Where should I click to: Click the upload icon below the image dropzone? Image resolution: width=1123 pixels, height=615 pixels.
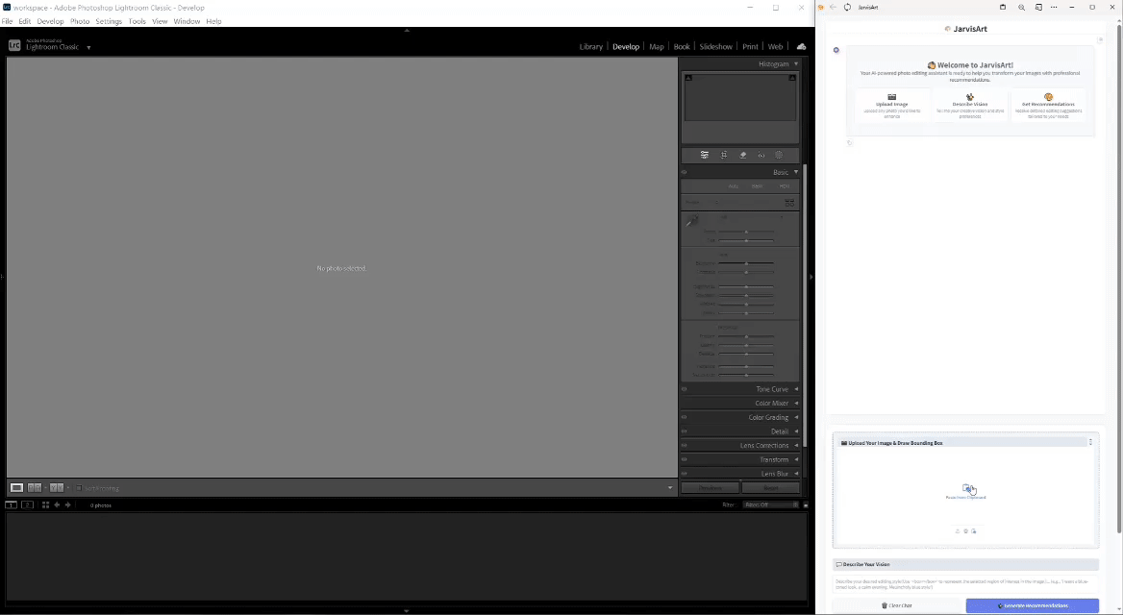[x=958, y=530]
